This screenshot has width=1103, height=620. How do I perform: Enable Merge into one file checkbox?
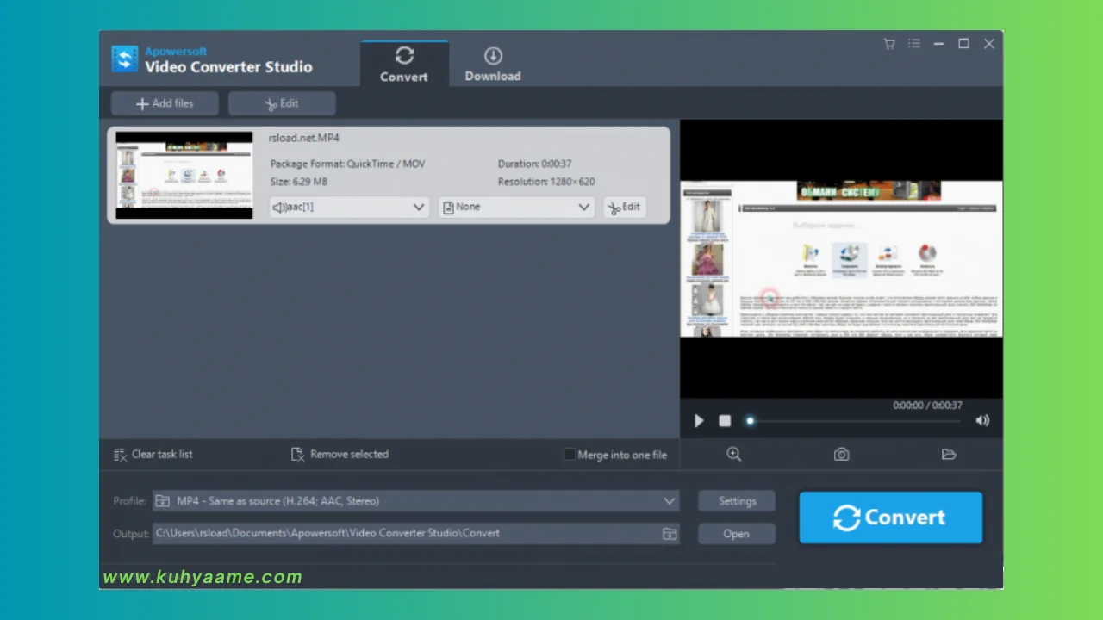click(570, 454)
